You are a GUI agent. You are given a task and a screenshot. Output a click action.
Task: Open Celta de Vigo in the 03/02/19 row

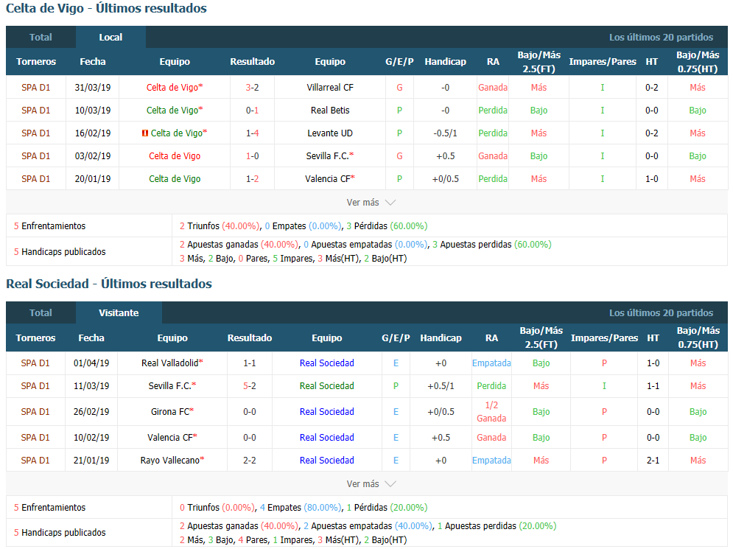(x=175, y=156)
